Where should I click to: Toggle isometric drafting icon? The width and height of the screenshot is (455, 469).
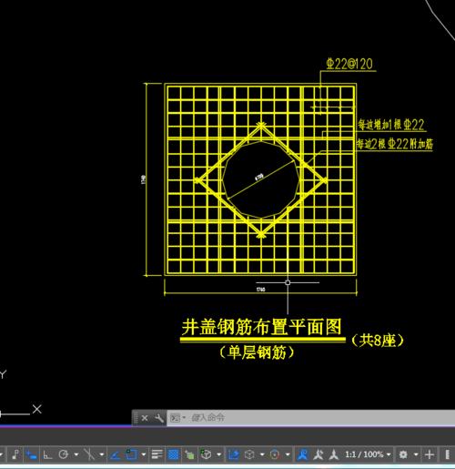tap(89, 454)
